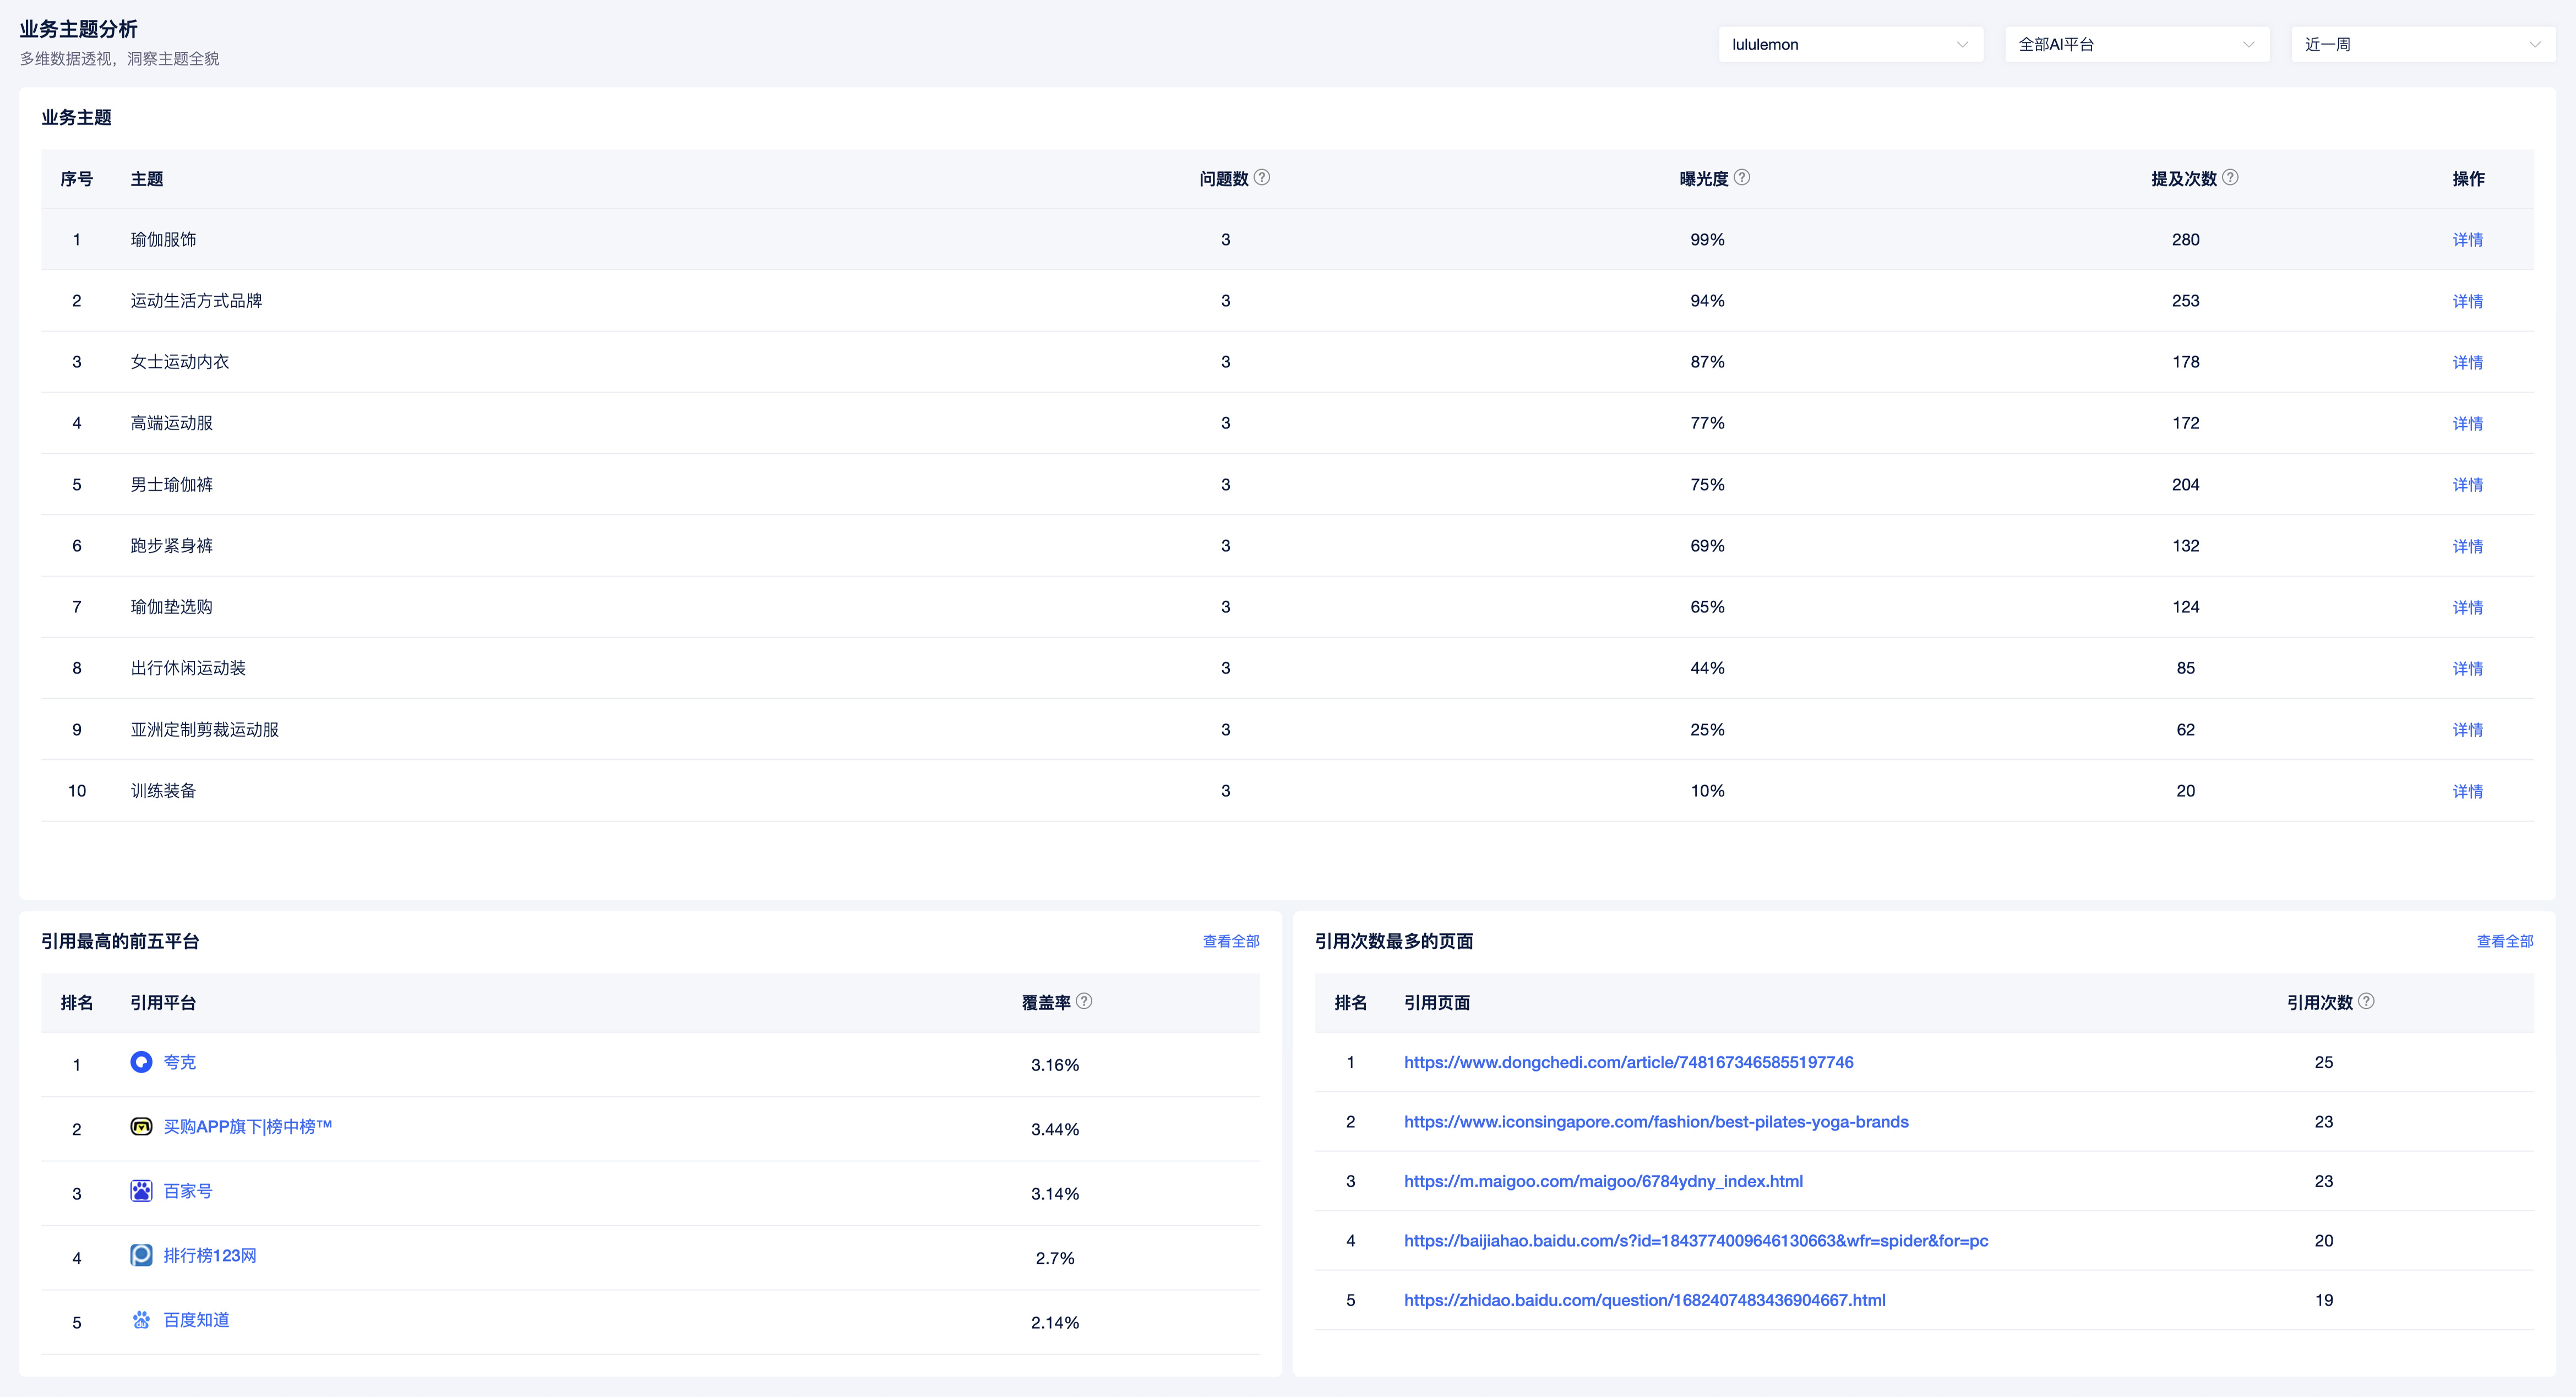
Task: Click help icon beside 提及次数 header
Action: (x=2230, y=177)
